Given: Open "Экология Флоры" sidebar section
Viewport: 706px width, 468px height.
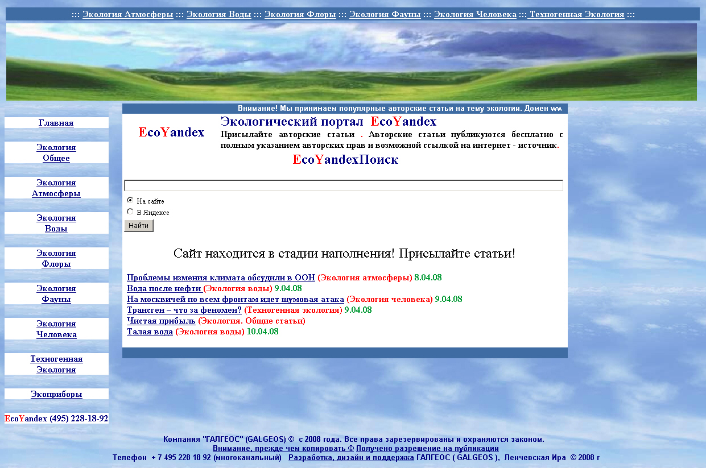Looking at the screenshot, I should coord(56,258).
